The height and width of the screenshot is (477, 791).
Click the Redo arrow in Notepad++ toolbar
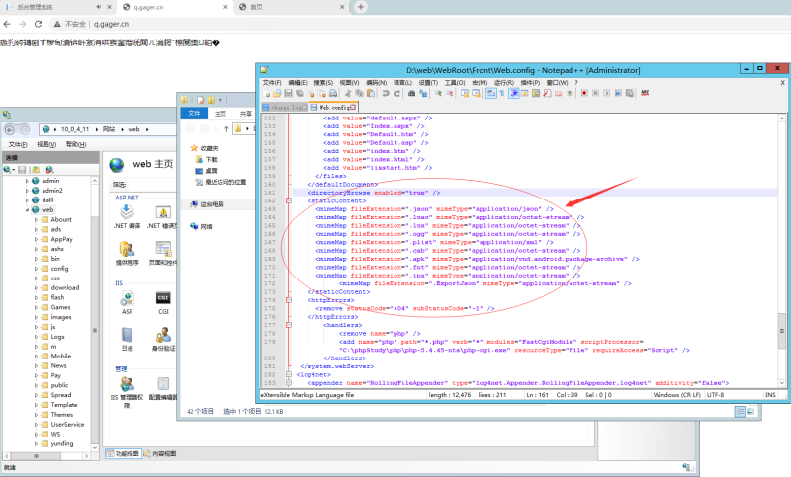[397, 93]
